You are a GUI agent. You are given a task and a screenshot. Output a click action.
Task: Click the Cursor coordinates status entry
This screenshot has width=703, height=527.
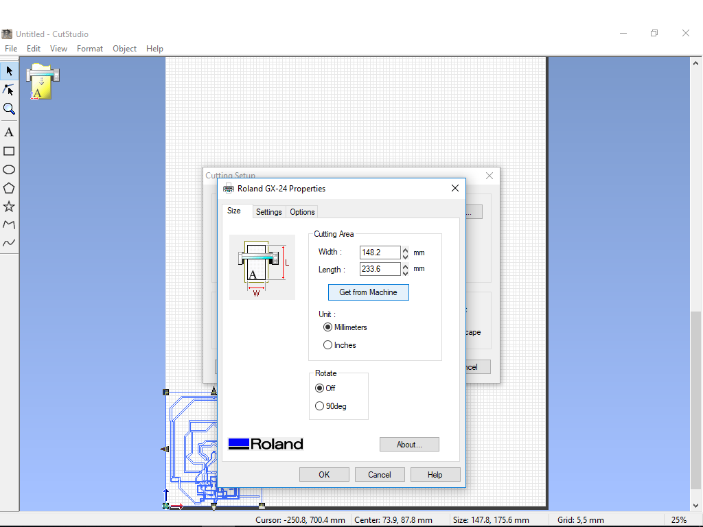coord(301,520)
